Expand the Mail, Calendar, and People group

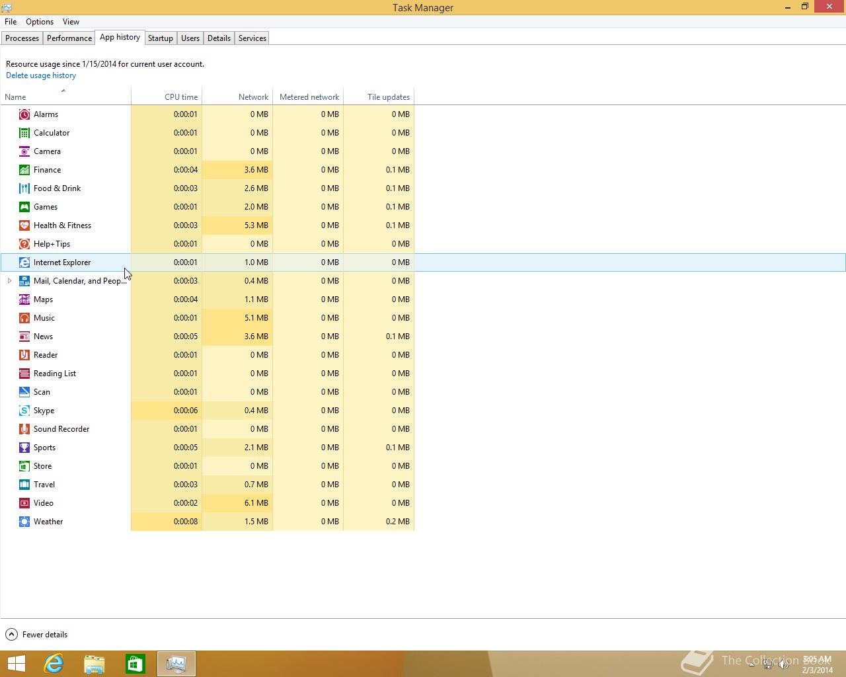9,281
